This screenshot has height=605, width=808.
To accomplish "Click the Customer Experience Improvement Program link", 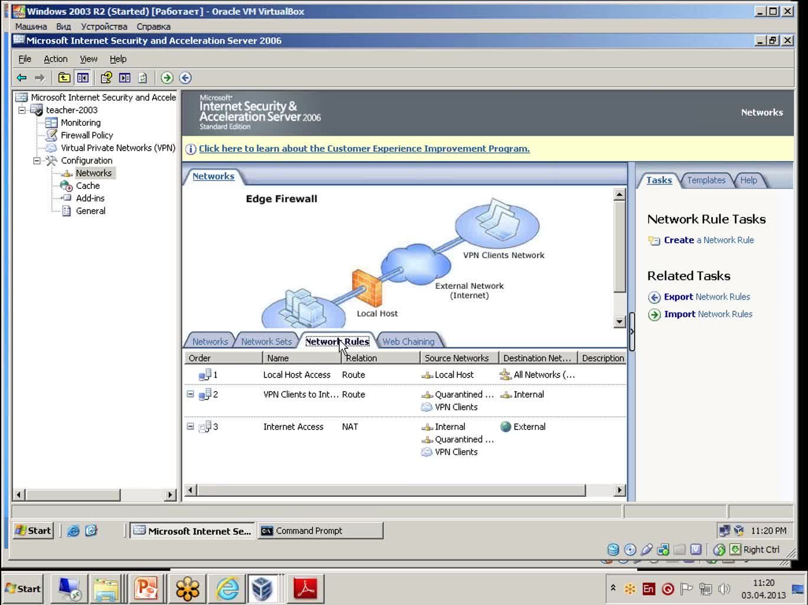I will (364, 149).
